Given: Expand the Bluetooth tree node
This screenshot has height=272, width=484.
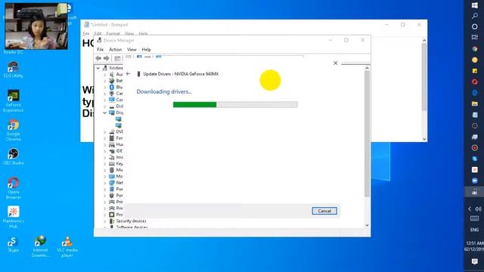Looking at the screenshot, I should click(x=104, y=88).
